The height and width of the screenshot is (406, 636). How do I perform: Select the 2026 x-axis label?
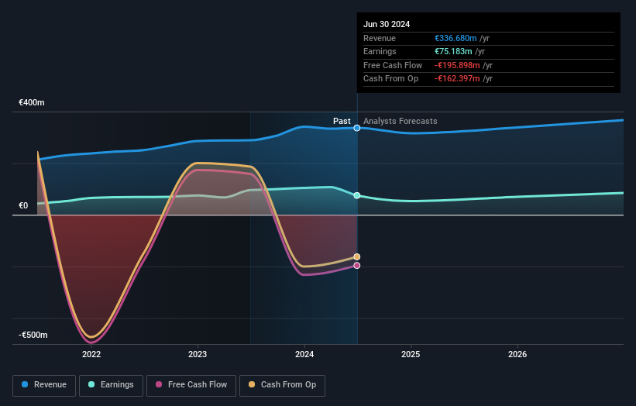coord(517,354)
